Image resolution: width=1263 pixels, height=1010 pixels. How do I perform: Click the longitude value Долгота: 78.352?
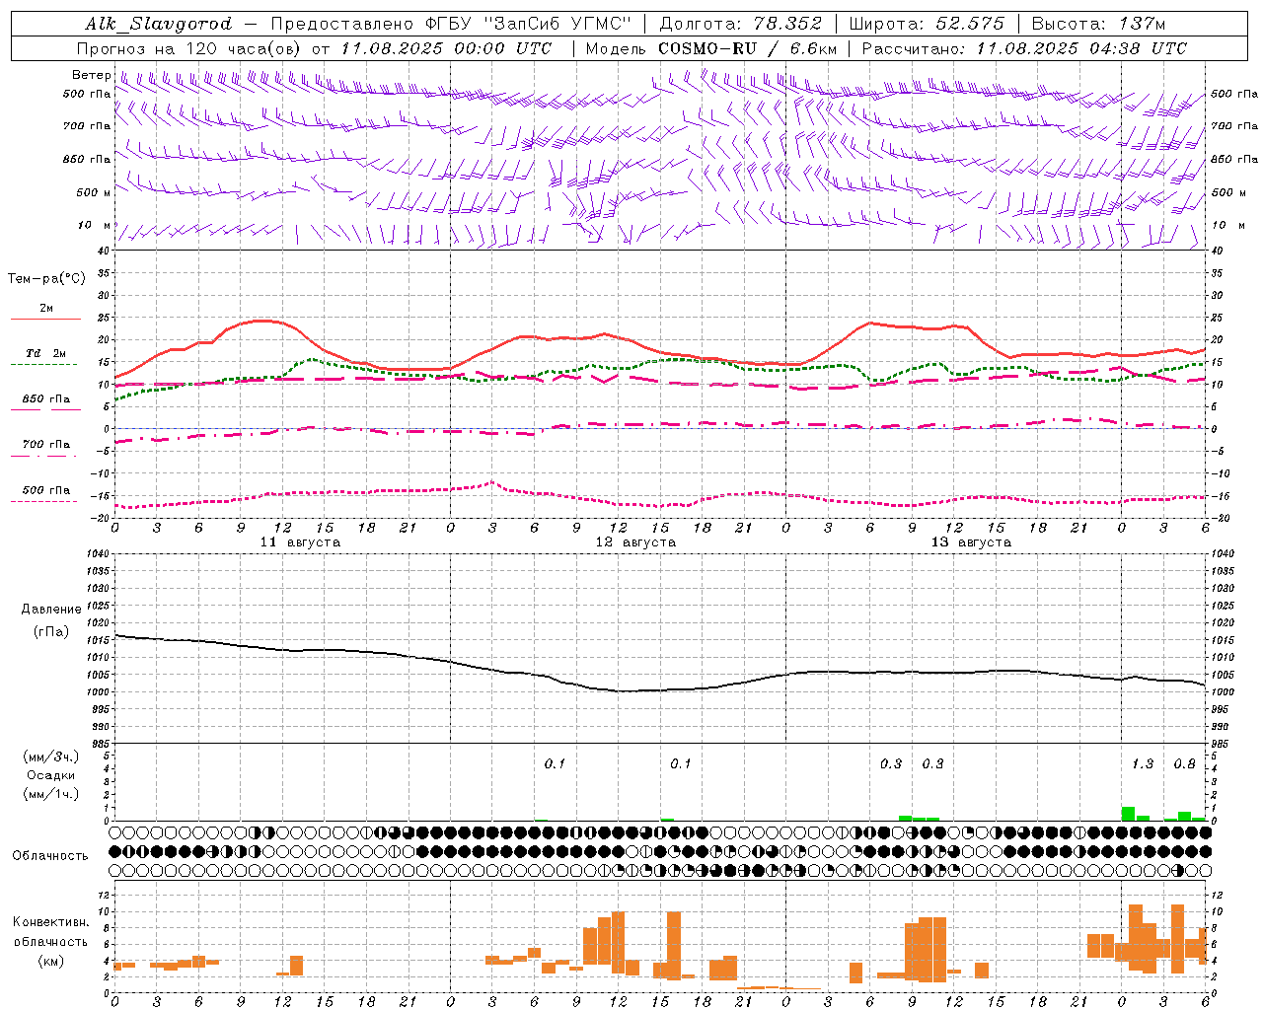click(x=740, y=24)
